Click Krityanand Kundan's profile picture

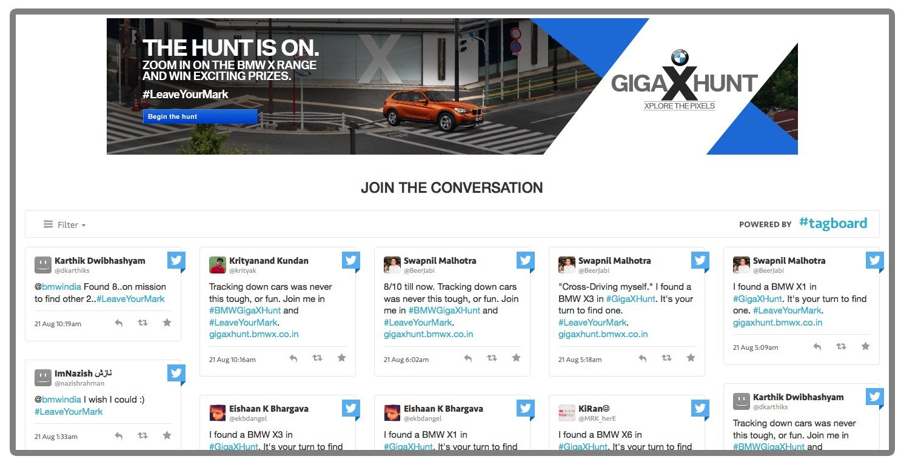click(x=218, y=265)
